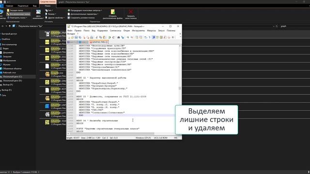Close the GRAPHIC.PMN tab via its close box
The width and height of the screenshot is (310, 174).
pos(107,42)
